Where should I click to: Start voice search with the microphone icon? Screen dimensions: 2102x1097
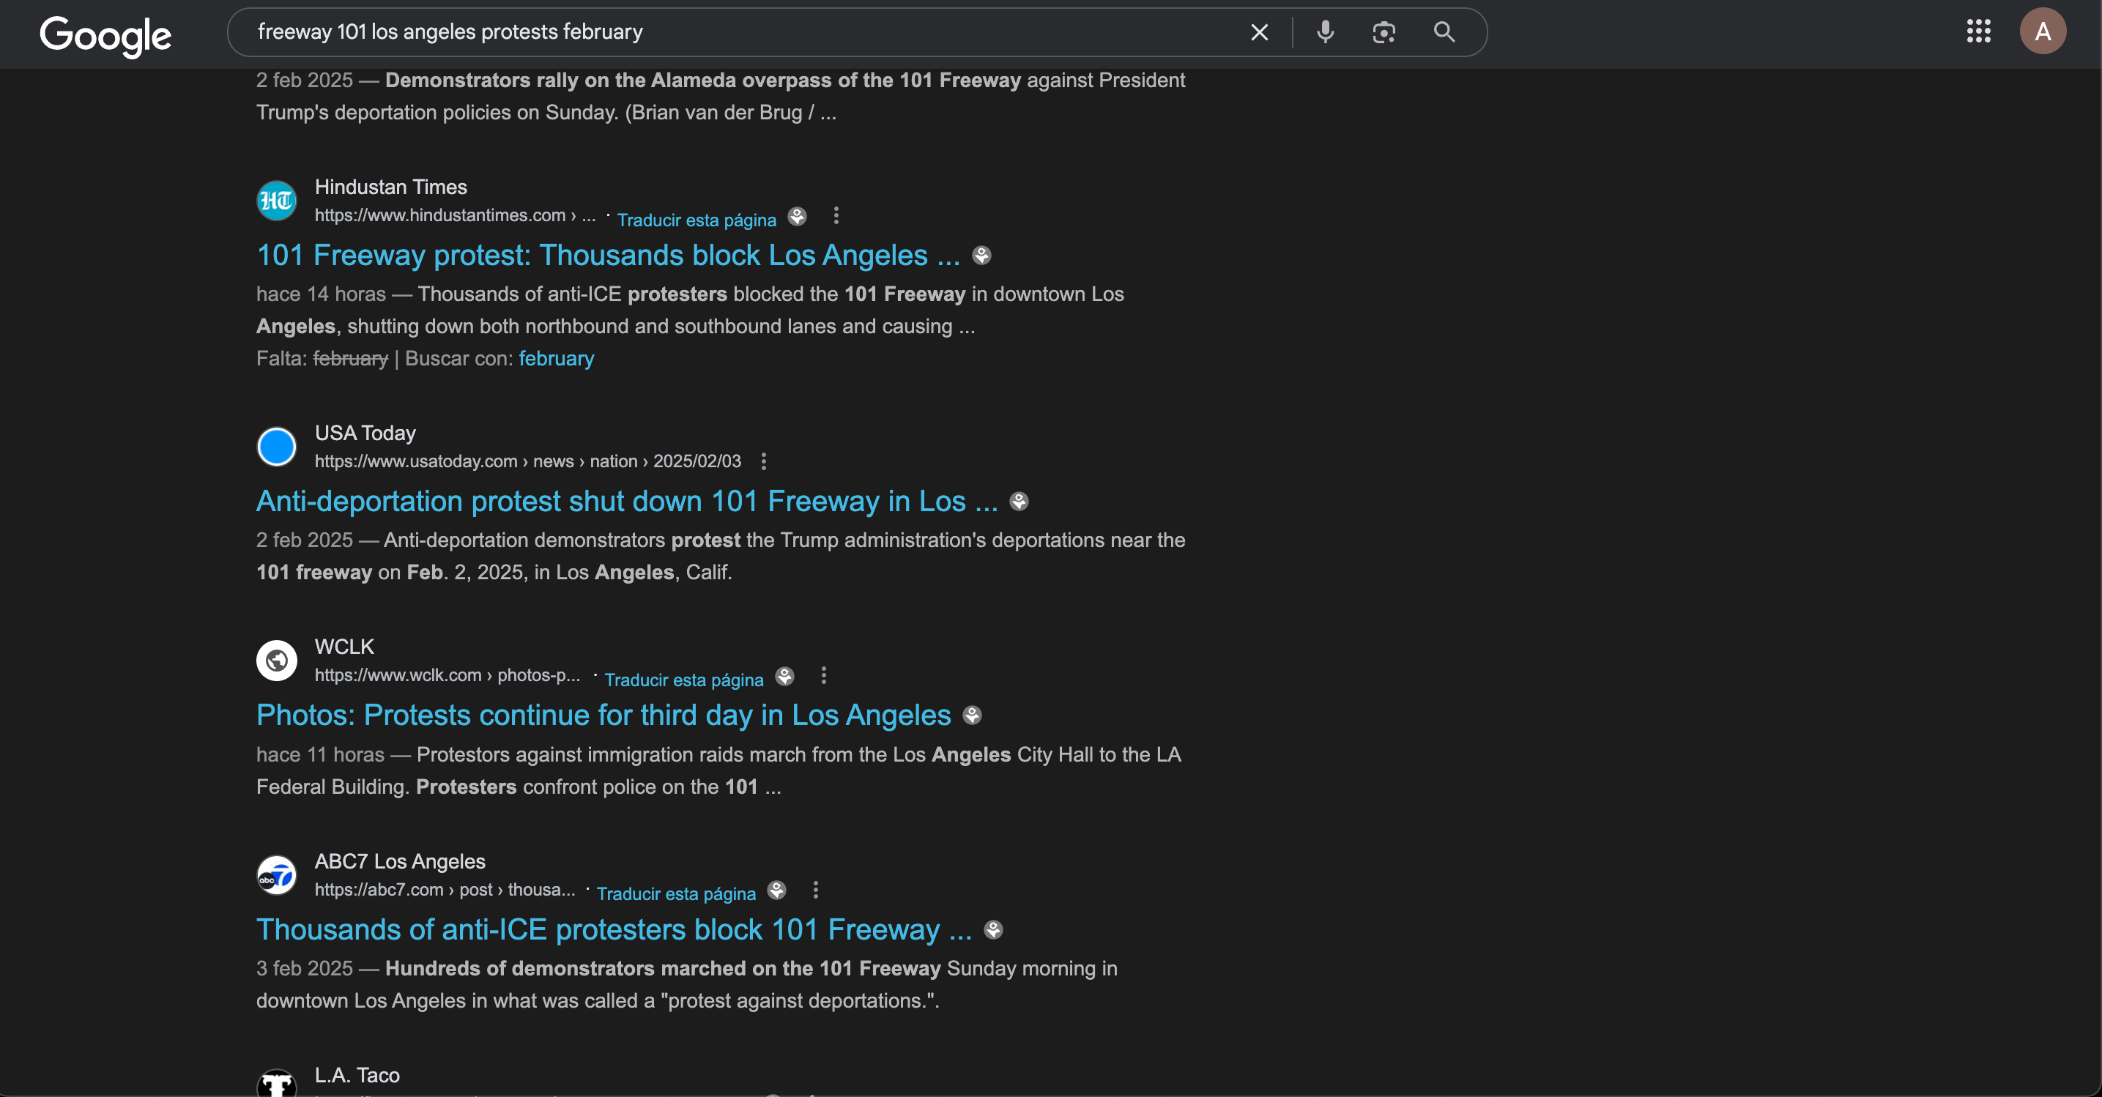1325,33
